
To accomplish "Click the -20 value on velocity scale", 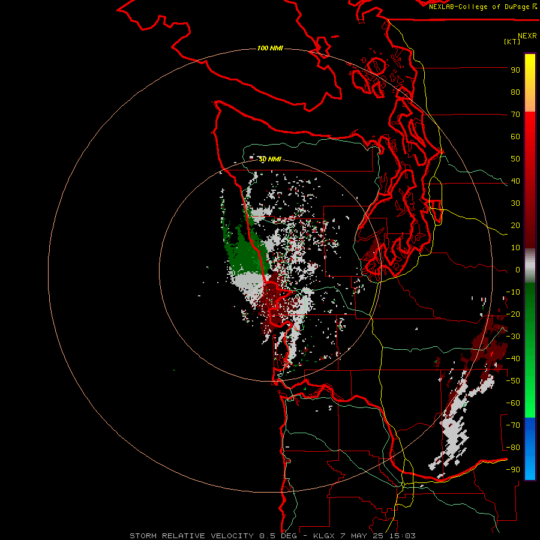I will pos(513,314).
